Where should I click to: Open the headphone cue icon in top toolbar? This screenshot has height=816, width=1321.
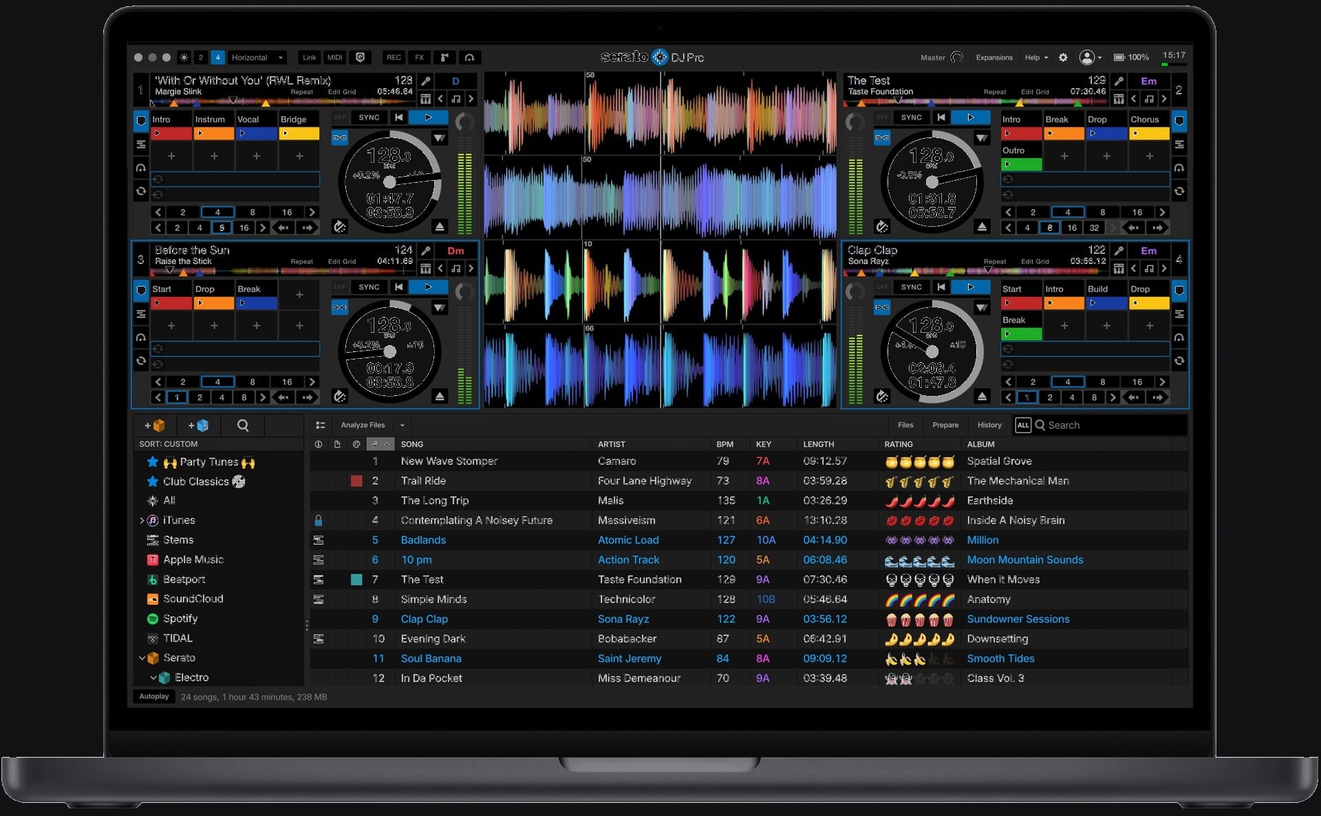pyautogui.click(x=469, y=58)
